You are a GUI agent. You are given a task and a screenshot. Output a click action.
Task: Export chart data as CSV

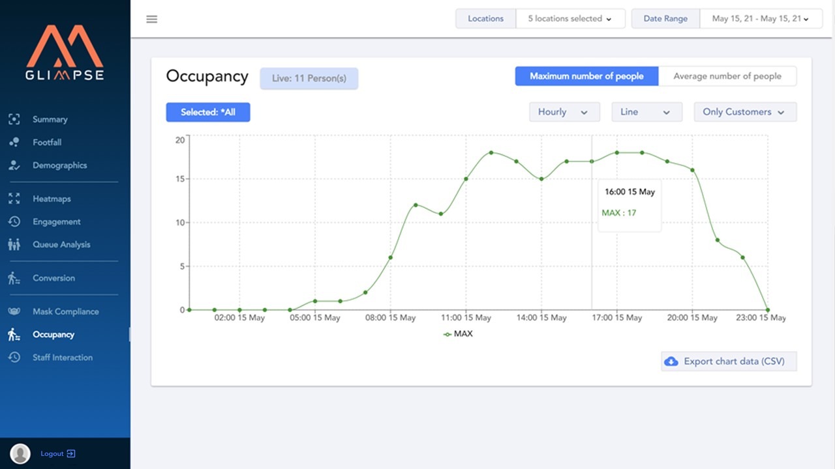pyautogui.click(x=729, y=361)
